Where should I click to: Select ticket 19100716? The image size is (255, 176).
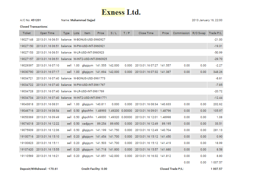[x=26, y=137]
